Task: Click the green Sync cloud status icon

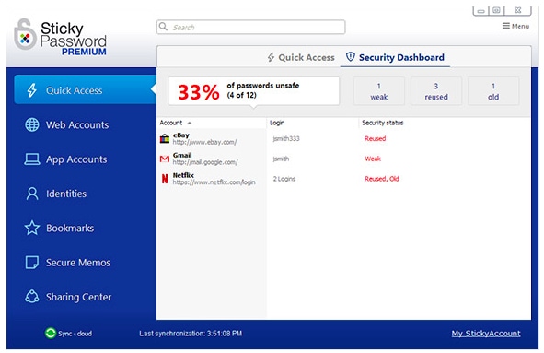Action: 51,334
